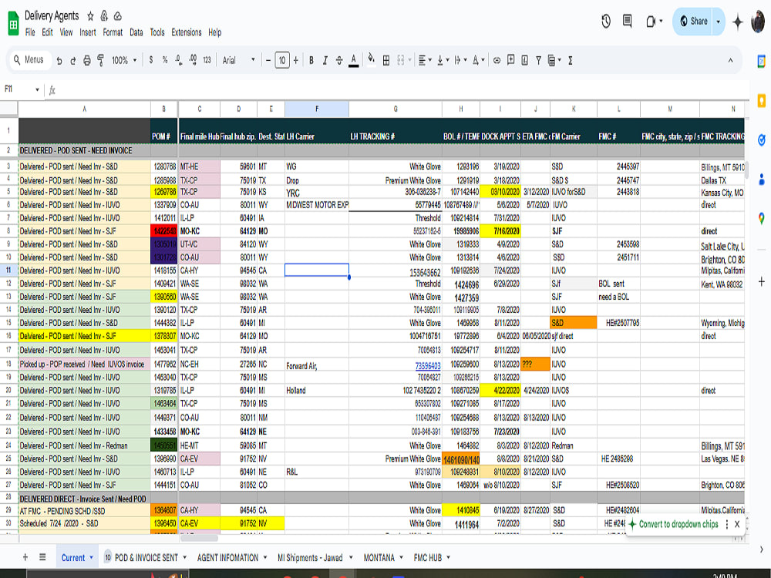The width and height of the screenshot is (771, 578).
Task: Hide the toolbar menus chevron
Action: coord(730,60)
